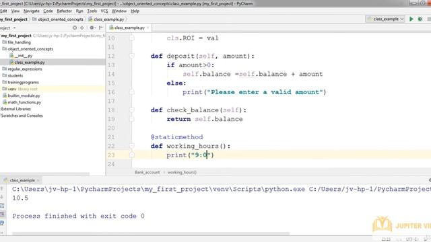
Task: Collapse the fold marker at line 12
Action: tap(132, 56)
